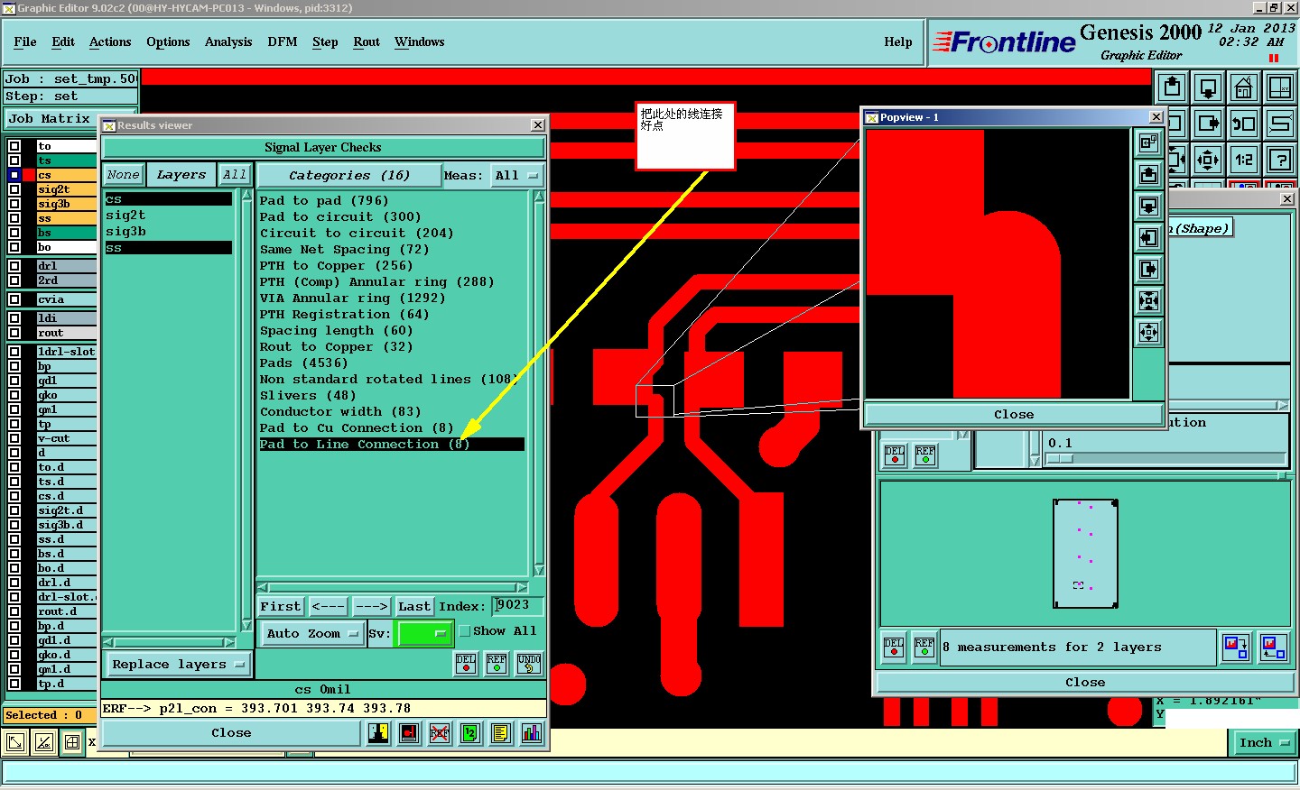Open the Actions menu
Viewport: 1300px width, 790px height.
[x=110, y=42]
